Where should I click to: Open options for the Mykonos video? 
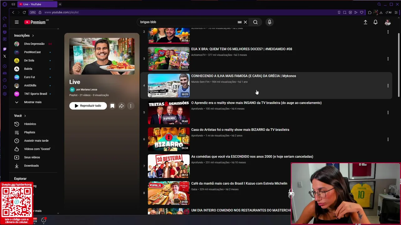[x=388, y=86]
